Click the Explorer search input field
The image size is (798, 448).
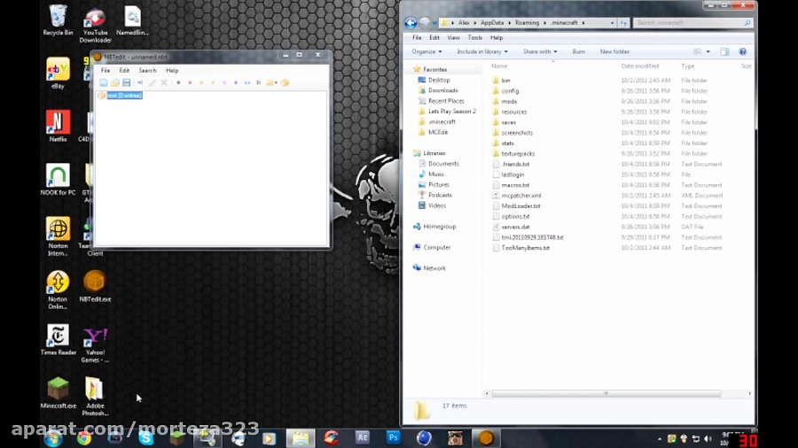click(x=687, y=23)
